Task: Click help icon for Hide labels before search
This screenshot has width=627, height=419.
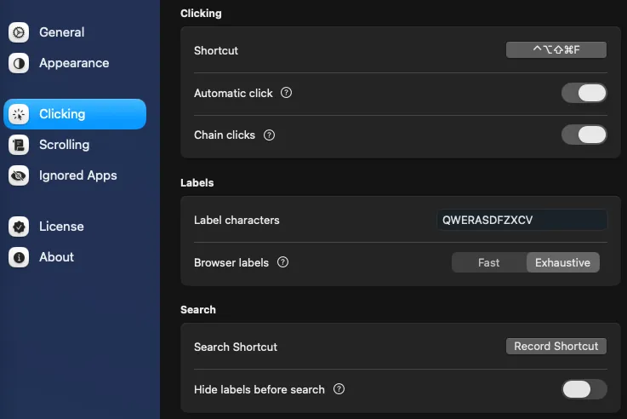Action: click(x=339, y=389)
